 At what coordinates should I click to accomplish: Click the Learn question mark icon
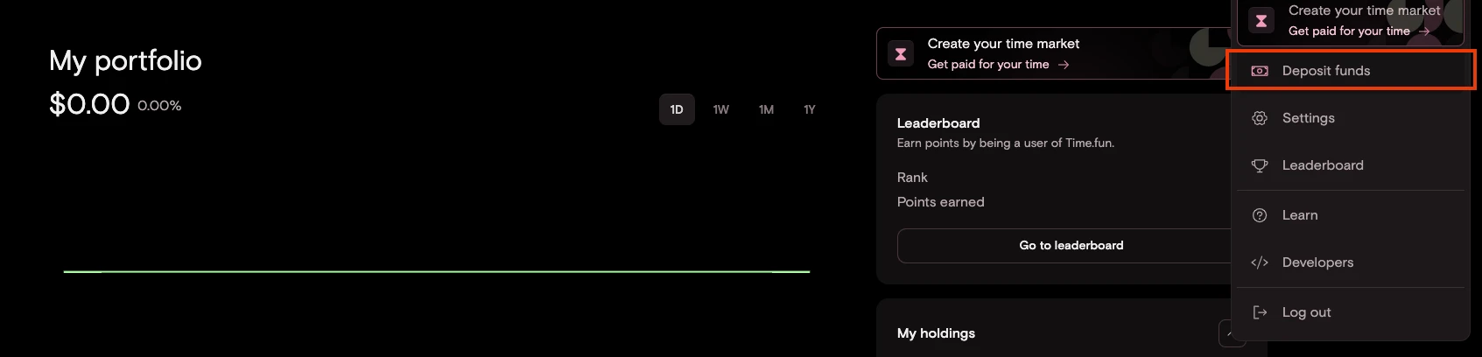click(x=1260, y=215)
